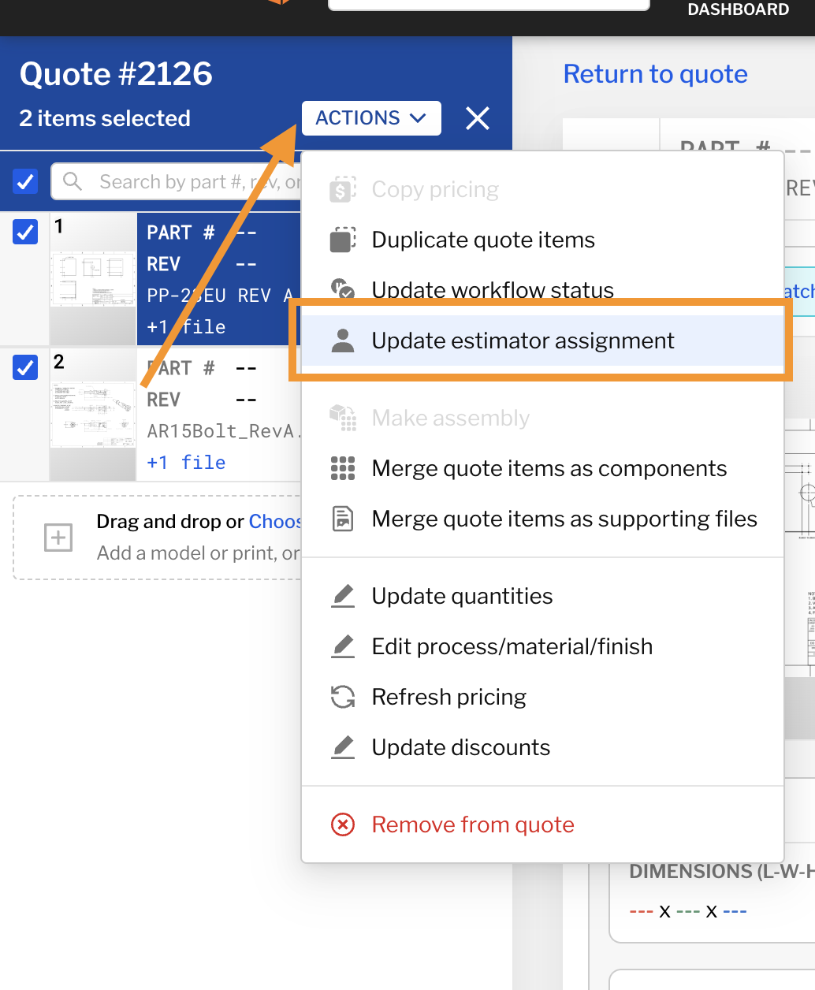Click the AR15Bolt_RevA file name

coord(224,431)
